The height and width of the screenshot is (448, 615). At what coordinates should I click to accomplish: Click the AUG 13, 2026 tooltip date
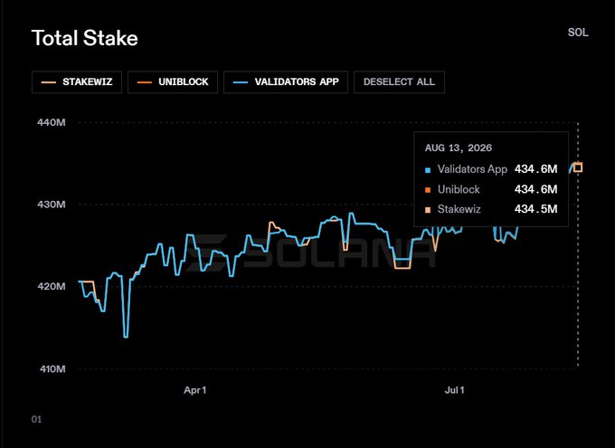point(459,148)
